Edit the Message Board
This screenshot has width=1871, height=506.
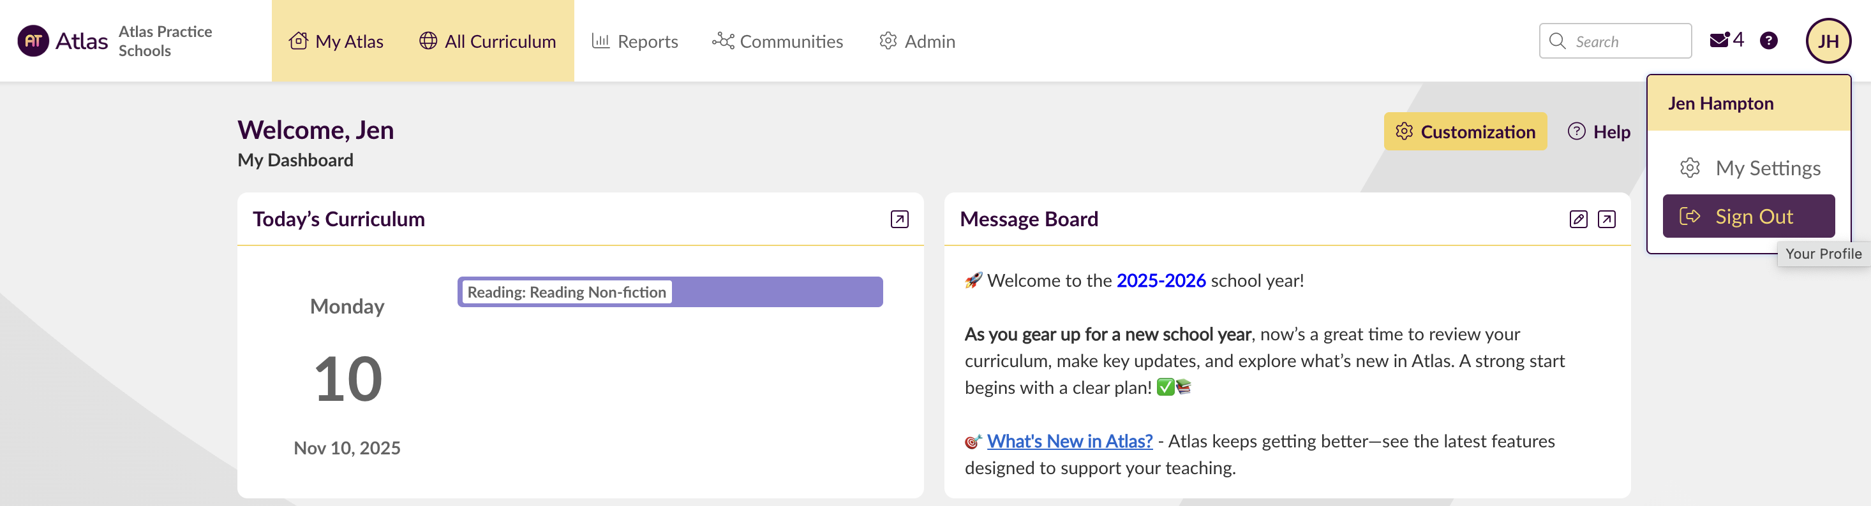pyautogui.click(x=1577, y=219)
